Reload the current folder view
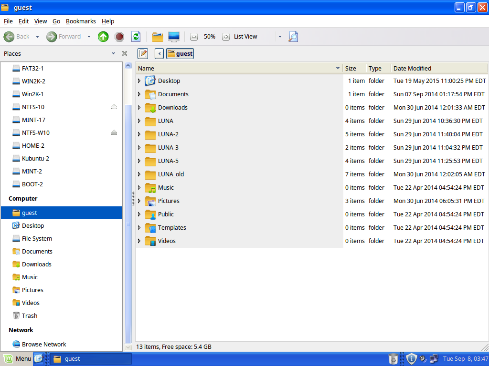489x366 pixels. (136, 37)
